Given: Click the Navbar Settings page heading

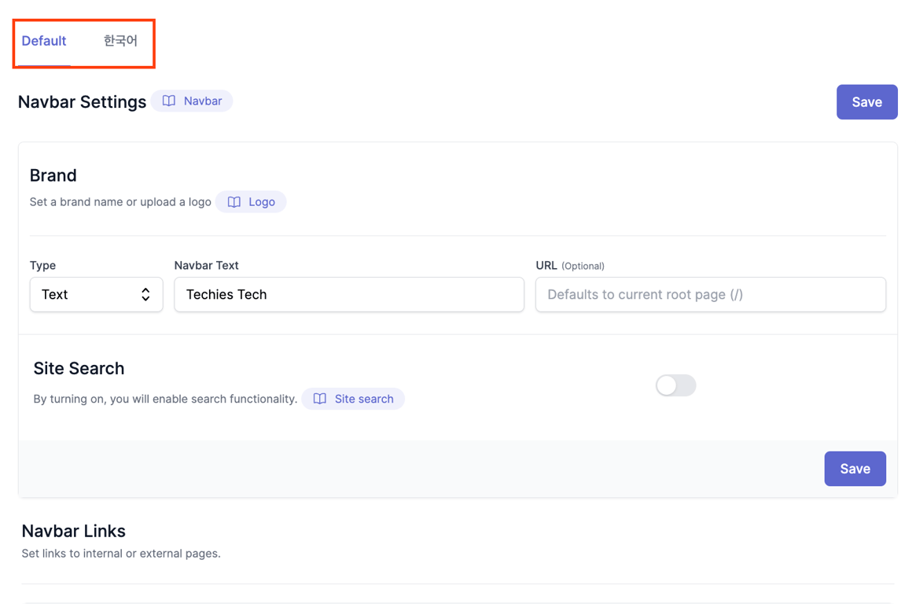Looking at the screenshot, I should tap(82, 102).
